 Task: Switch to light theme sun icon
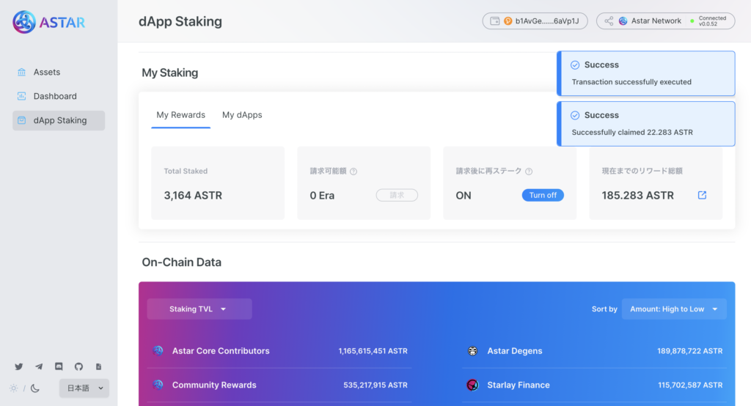click(13, 388)
